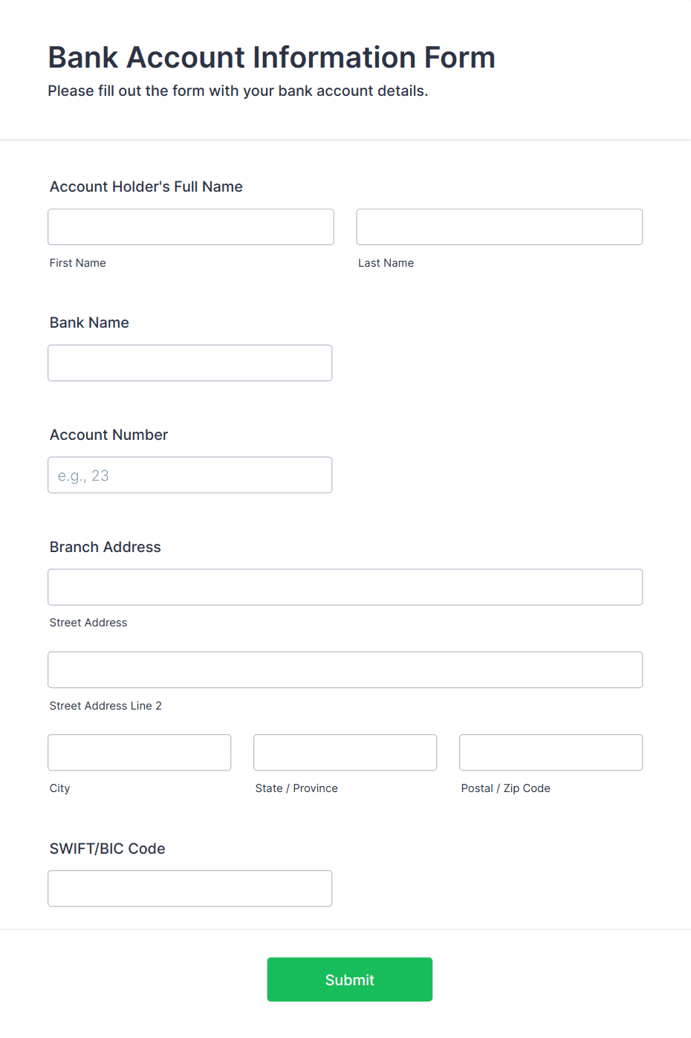This screenshot has height=1038, width=691.
Task: Click the State / Province input box
Action: coord(345,752)
